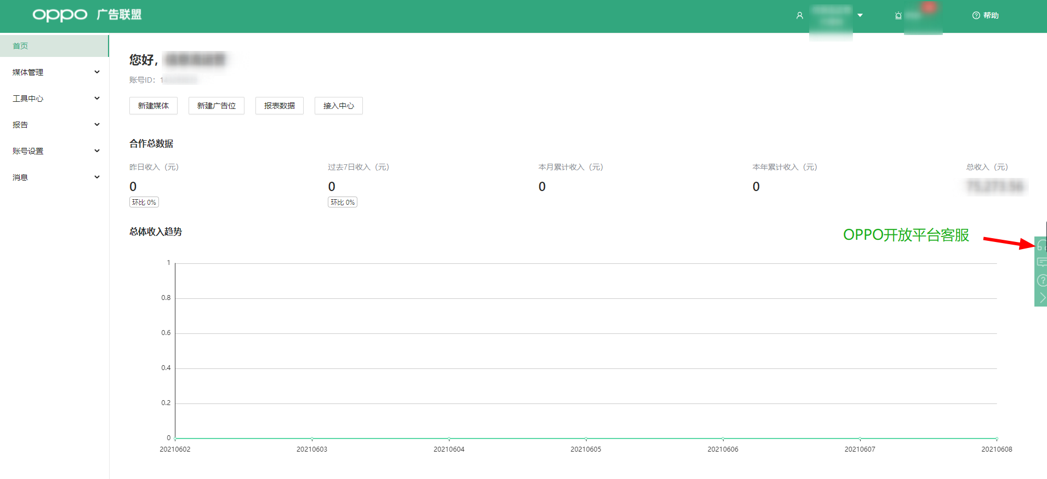Click the chat message bubble icon
Screen dimensions: 1047x479
(1041, 262)
